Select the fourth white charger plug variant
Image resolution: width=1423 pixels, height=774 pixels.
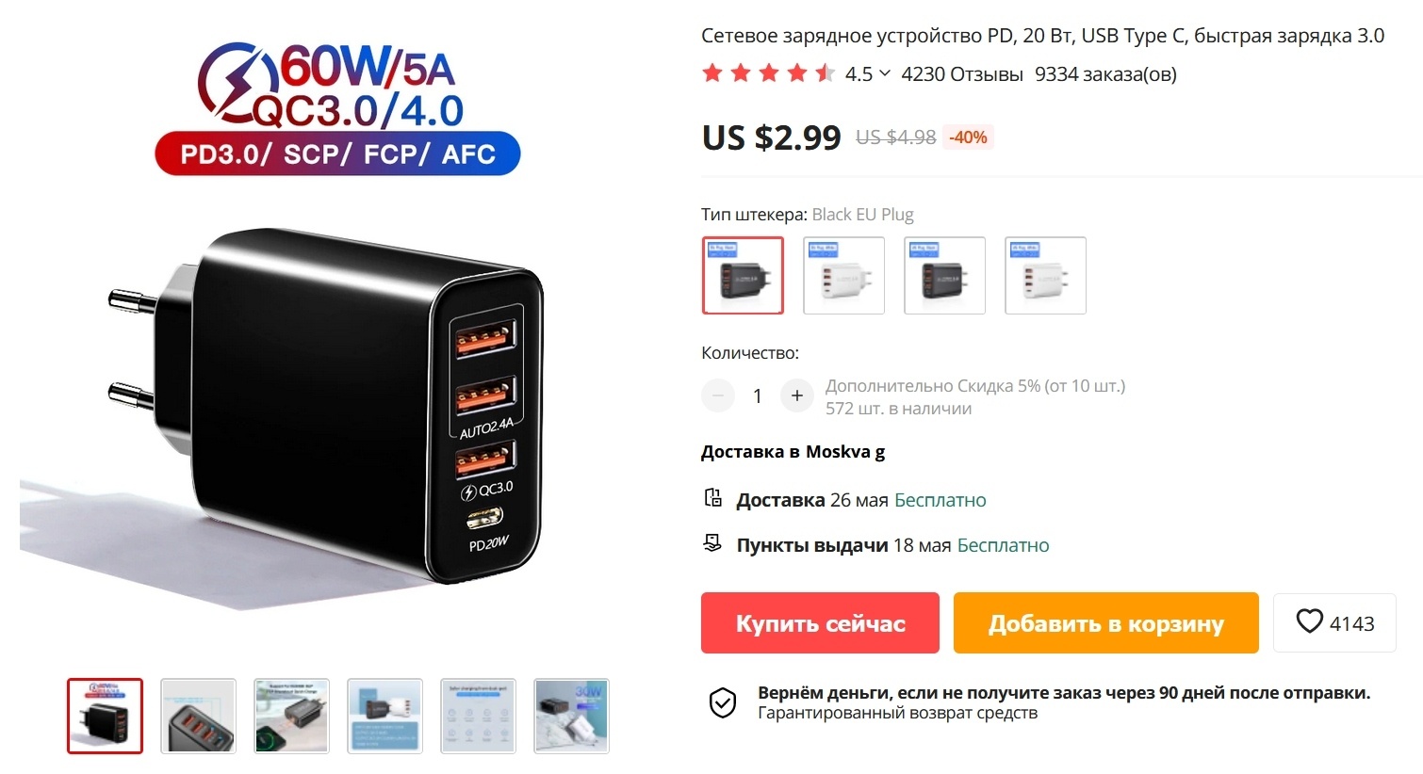1045,275
